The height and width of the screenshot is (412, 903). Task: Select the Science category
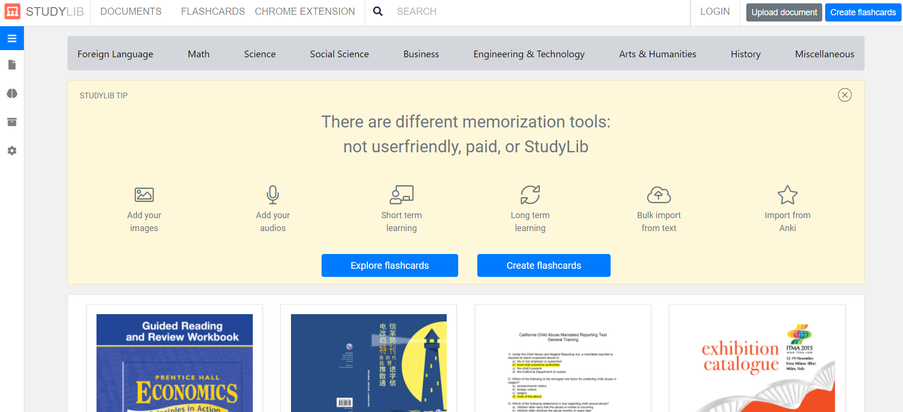coord(260,54)
